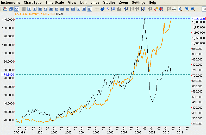Click the 2011 year axis label
Viewport: 206px width, 135px height.
pyautogui.click(x=180, y=132)
